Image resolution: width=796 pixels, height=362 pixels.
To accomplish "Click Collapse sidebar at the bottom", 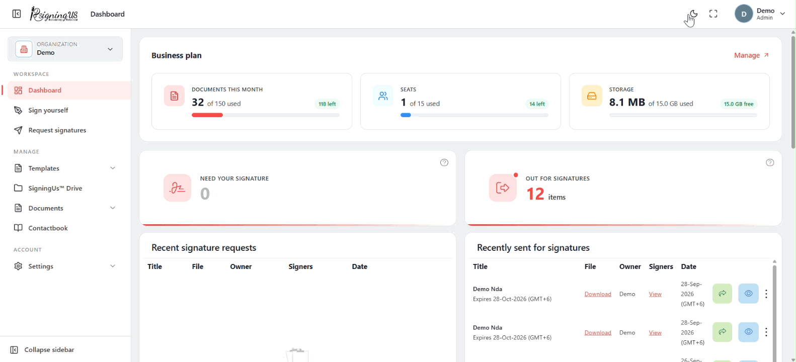I will [x=42, y=350].
